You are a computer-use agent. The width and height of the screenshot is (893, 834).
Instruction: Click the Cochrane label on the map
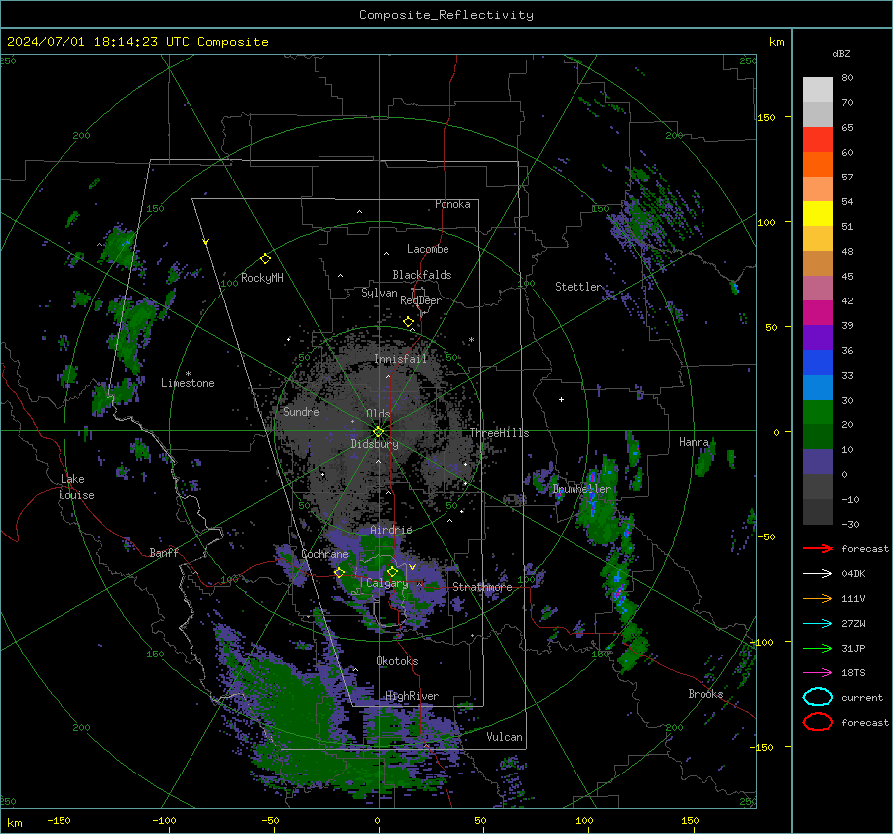pos(324,554)
